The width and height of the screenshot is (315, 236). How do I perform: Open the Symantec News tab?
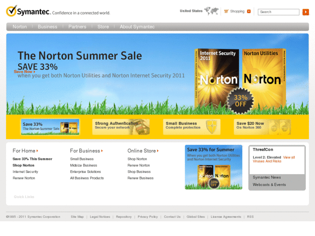tap(267, 178)
